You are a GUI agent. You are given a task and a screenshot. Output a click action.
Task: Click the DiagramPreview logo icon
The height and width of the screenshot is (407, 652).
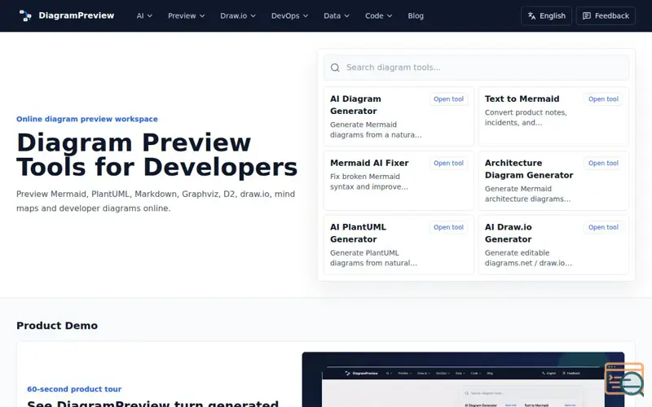25,15
